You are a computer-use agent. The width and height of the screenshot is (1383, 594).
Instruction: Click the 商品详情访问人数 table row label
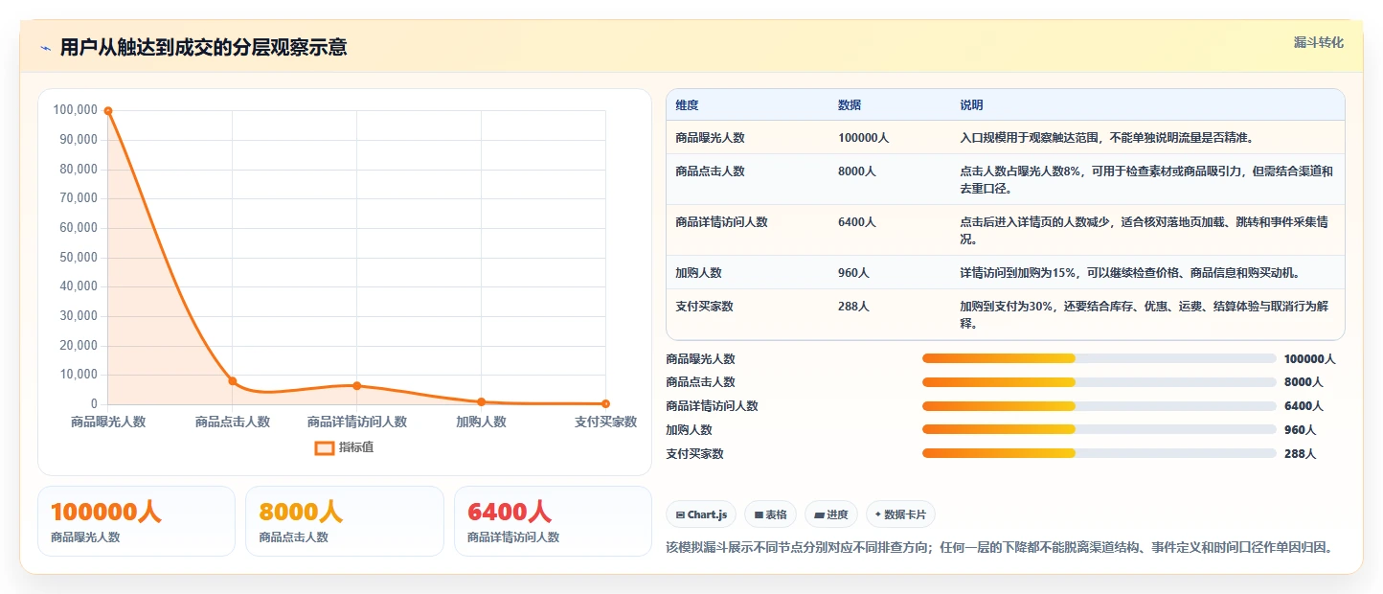click(721, 222)
